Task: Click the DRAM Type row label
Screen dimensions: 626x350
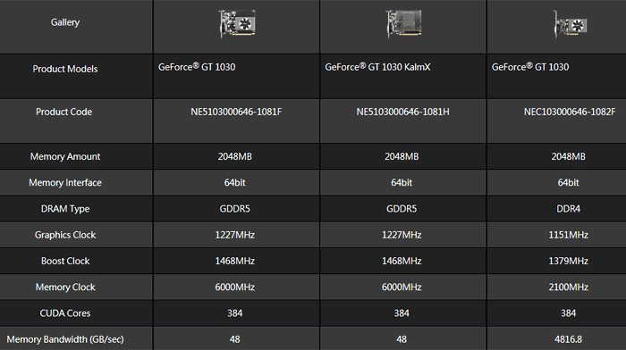Action: point(65,209)
